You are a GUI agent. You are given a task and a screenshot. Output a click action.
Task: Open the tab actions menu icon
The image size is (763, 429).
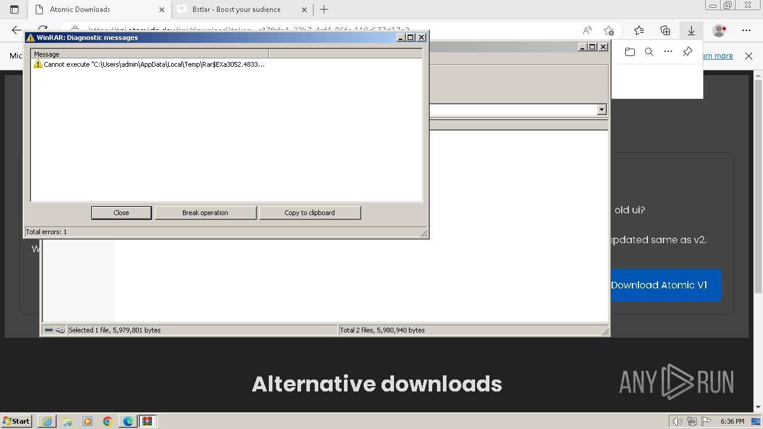click(x=14, y=10)
